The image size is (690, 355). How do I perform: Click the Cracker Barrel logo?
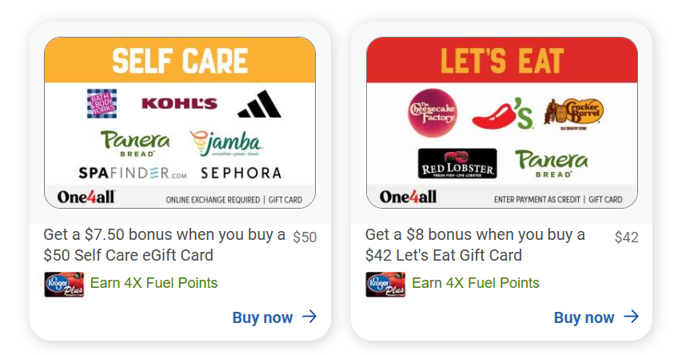point(574,113)
